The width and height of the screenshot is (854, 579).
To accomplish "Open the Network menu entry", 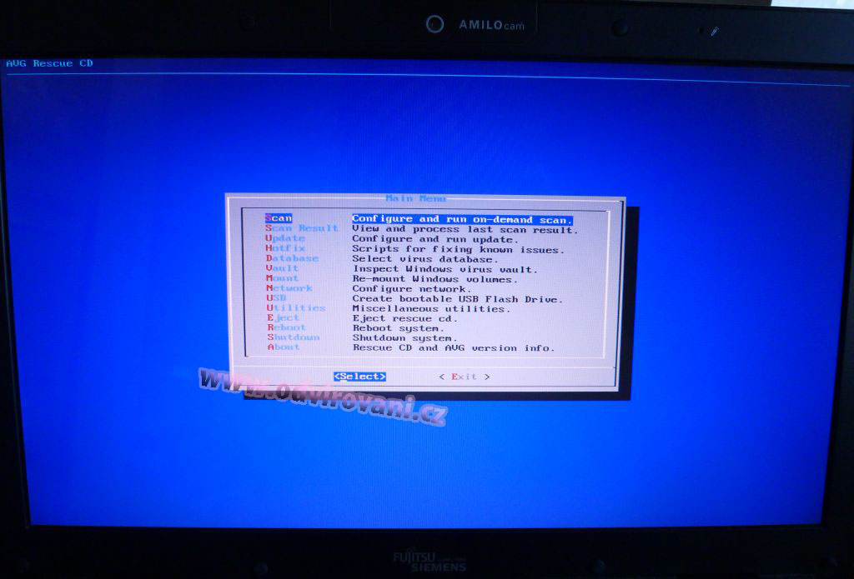I will pyautogui.click(x=289, y=287).
